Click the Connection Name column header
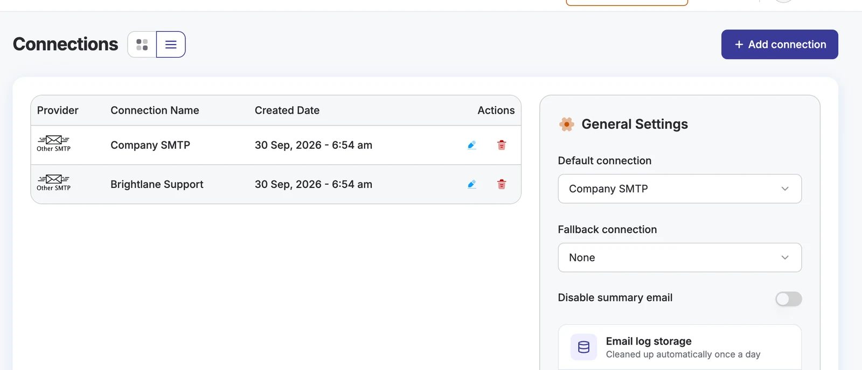The width and height of the screenshot is (862, 370). tap(155, 110)
